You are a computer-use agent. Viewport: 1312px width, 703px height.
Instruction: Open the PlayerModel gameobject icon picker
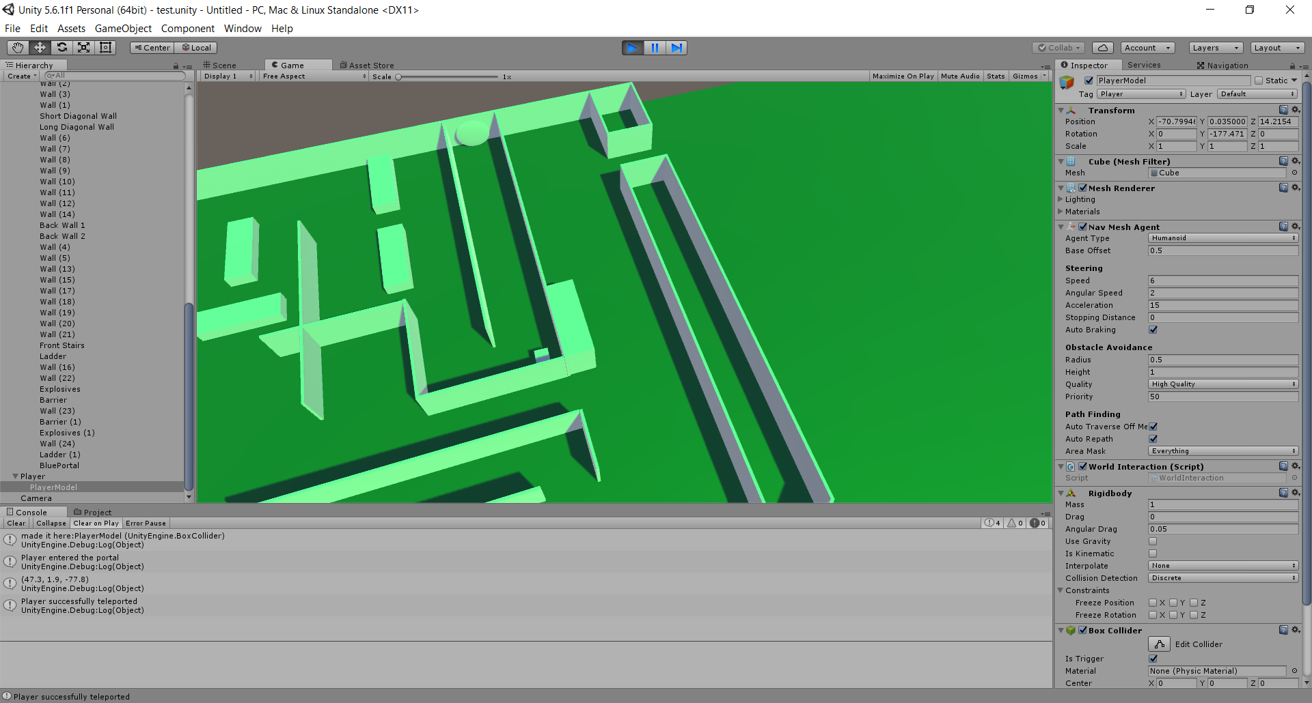(1067, 83)
